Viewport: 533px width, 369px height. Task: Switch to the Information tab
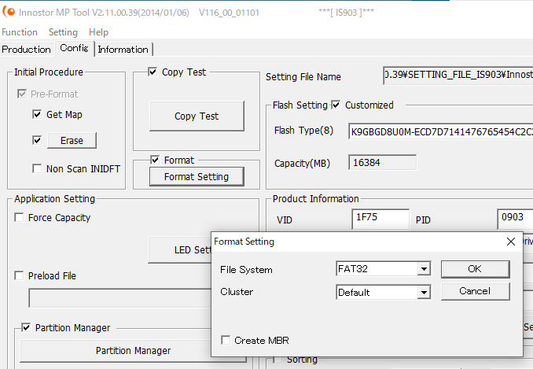click(123, 50)
